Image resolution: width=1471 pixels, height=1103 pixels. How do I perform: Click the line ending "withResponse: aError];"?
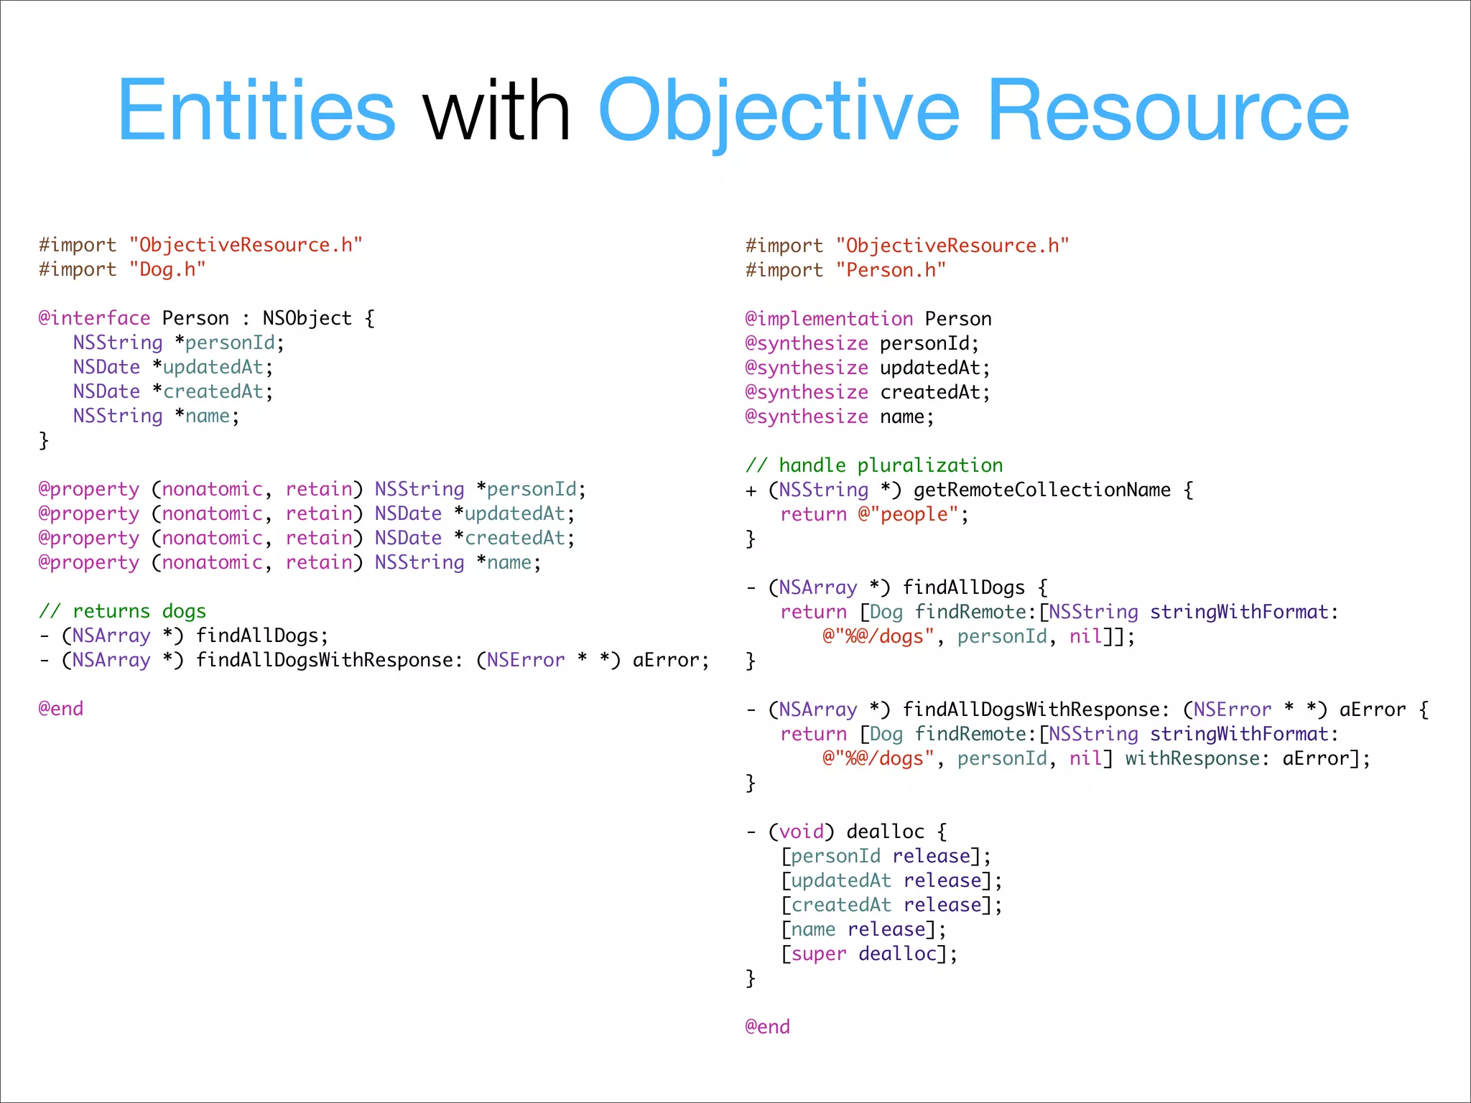[1097, 759]
